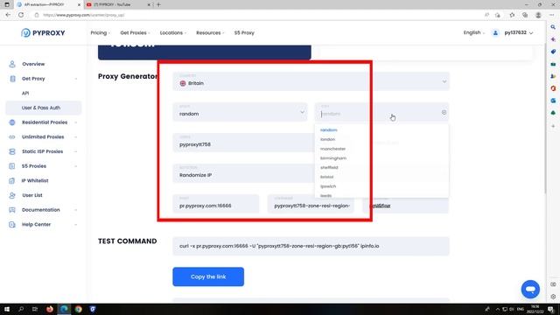Open the live chat bubble

pos(530,290)
